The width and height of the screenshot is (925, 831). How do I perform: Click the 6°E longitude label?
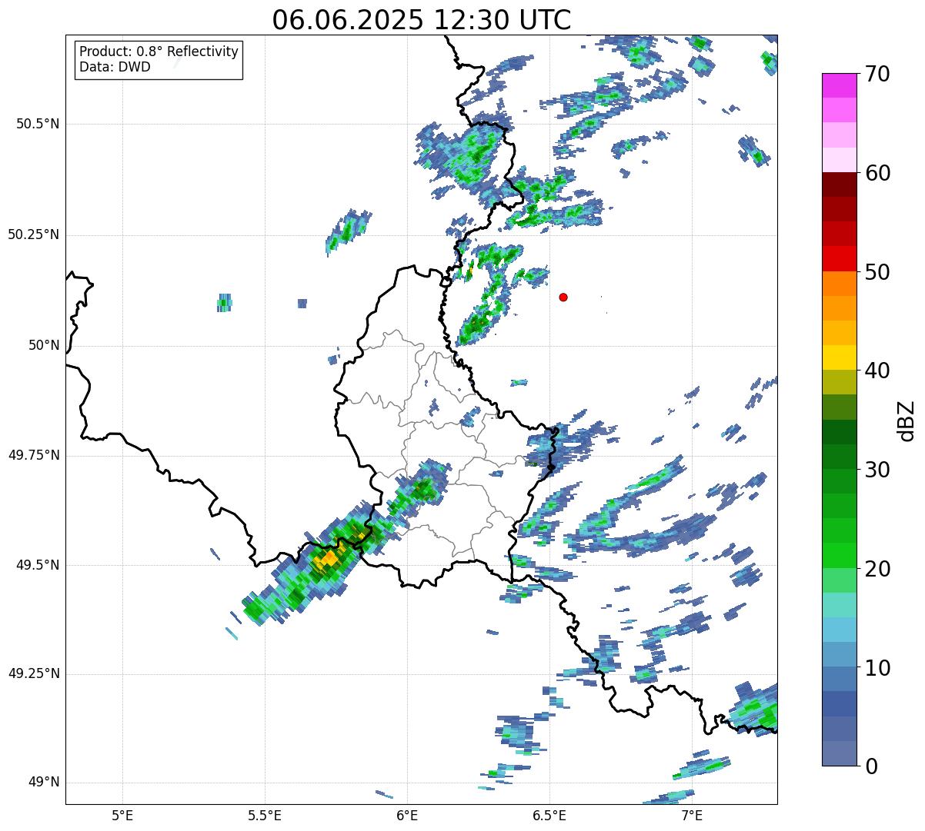(x=407, y=815)
